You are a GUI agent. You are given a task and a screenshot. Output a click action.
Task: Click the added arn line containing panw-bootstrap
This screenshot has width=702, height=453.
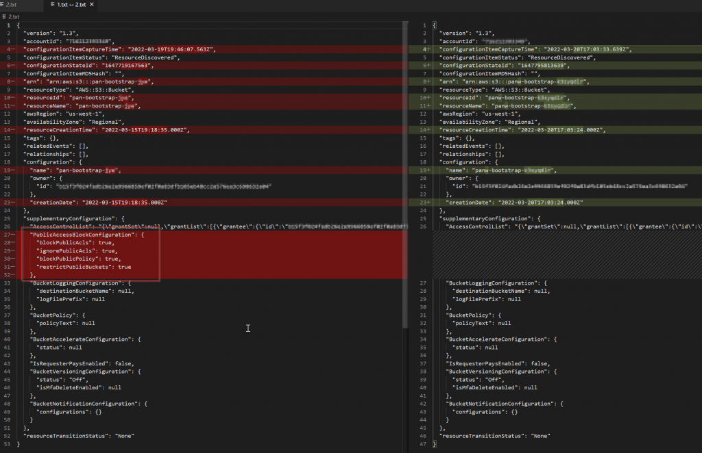point(555,81)
